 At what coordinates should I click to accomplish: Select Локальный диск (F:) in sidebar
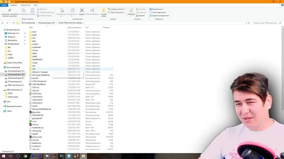point(16,78)
